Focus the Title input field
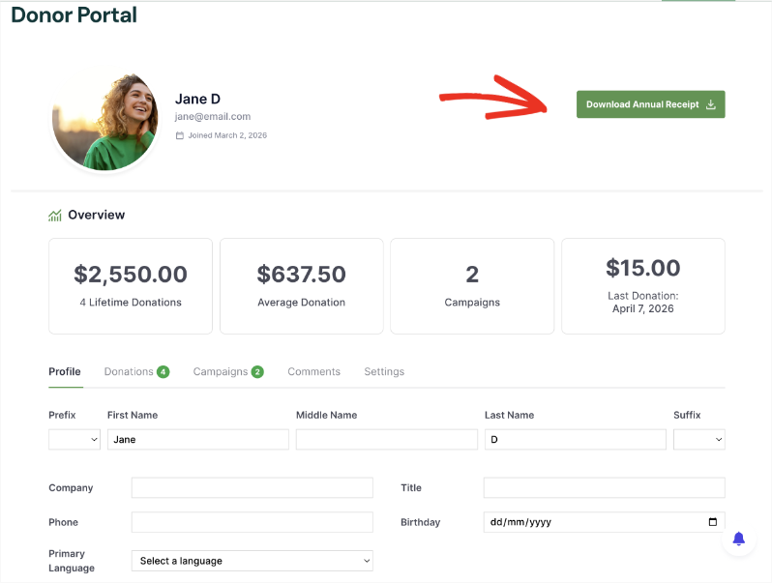 click(604, 487)
